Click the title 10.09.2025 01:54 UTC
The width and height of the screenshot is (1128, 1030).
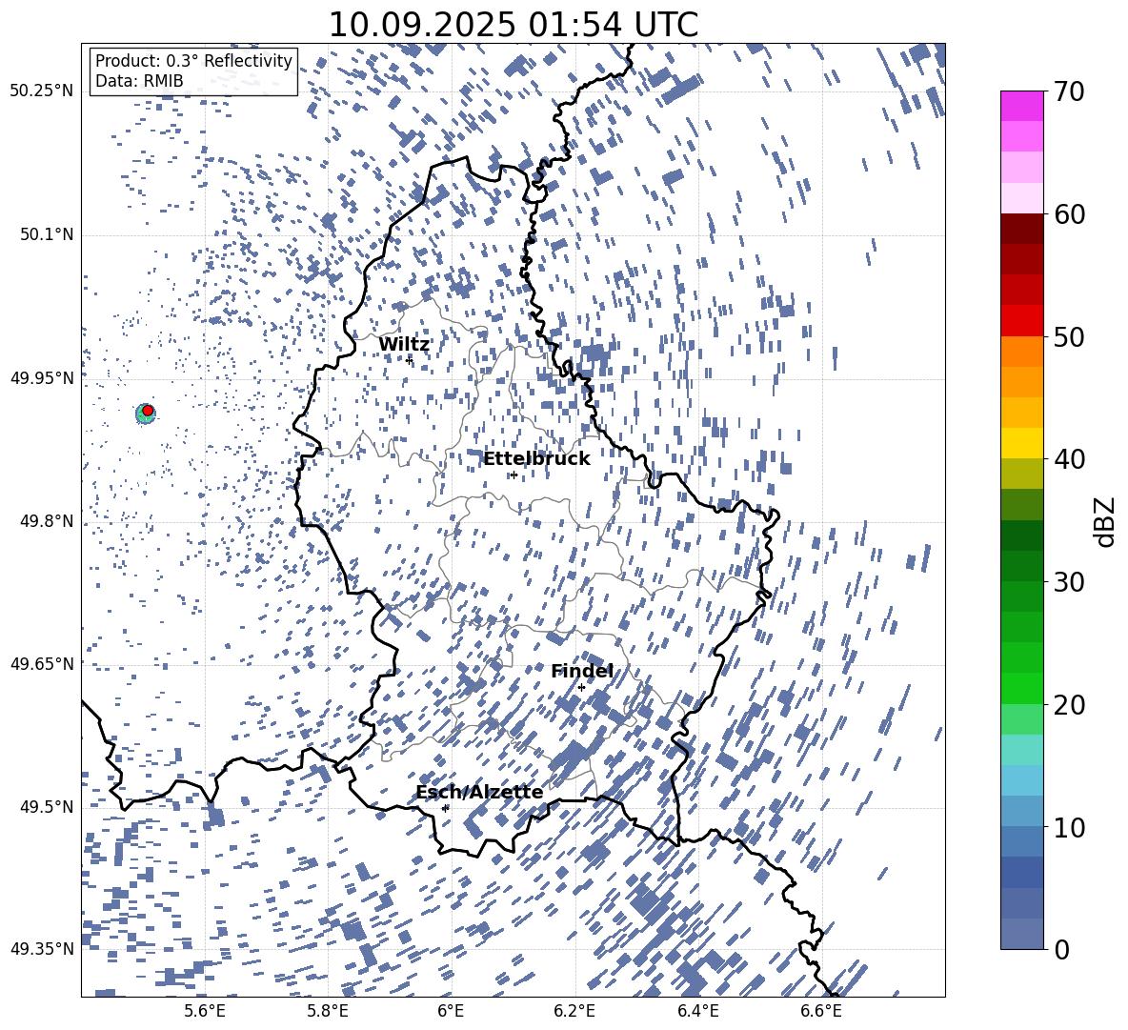pyautogui.click(x=514, y=25)
